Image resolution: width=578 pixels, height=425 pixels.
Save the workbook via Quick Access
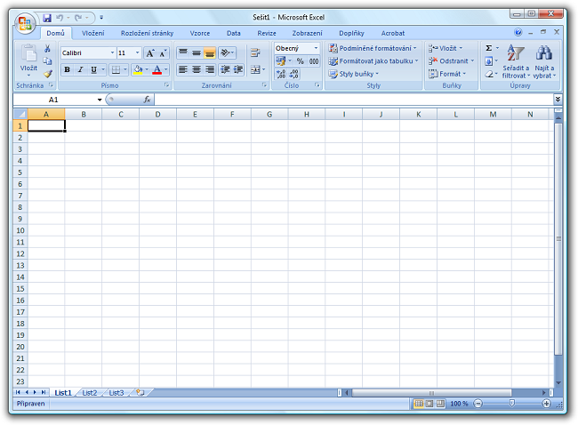[x=47, y=18]
